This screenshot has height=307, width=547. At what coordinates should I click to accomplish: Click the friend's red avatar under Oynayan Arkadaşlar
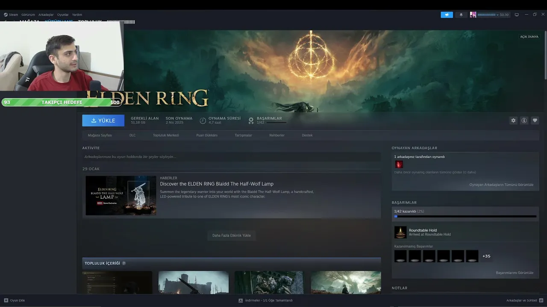[399, 164]
